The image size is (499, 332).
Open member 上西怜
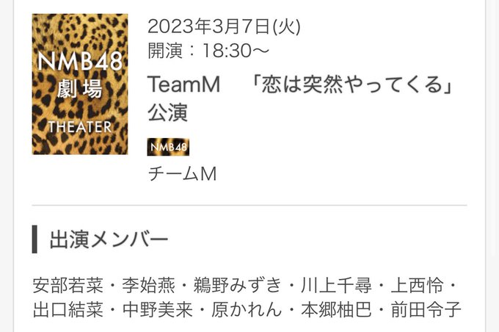[417, 285]
